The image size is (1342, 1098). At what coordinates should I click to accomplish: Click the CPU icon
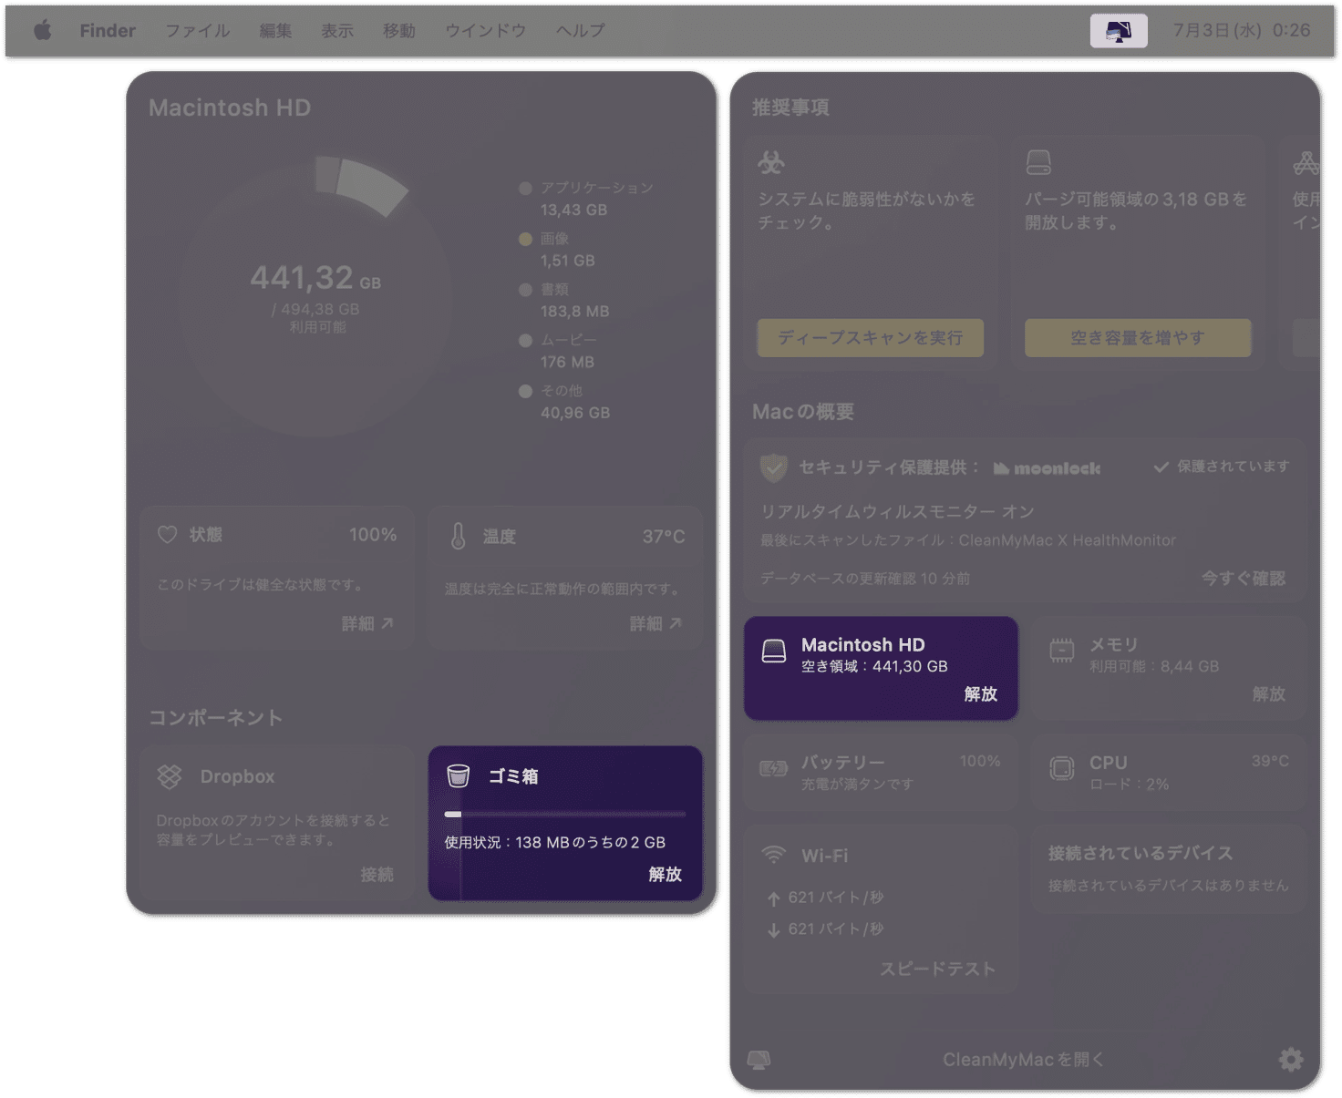click(1062, 769)
